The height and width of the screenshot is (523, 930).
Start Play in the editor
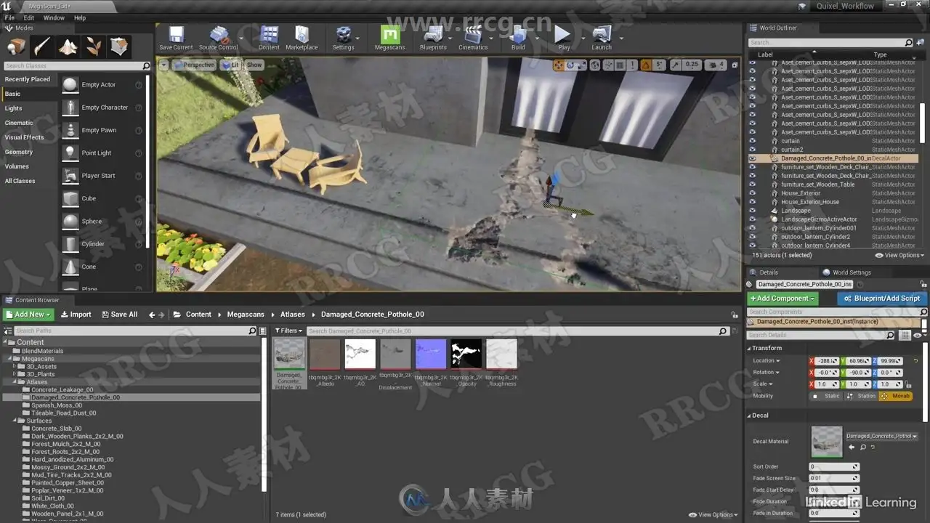pos(563,38)
